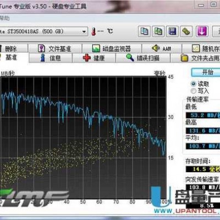Copy text results to clipboard icon
This screenshot has width=220, height=220.
144,31
